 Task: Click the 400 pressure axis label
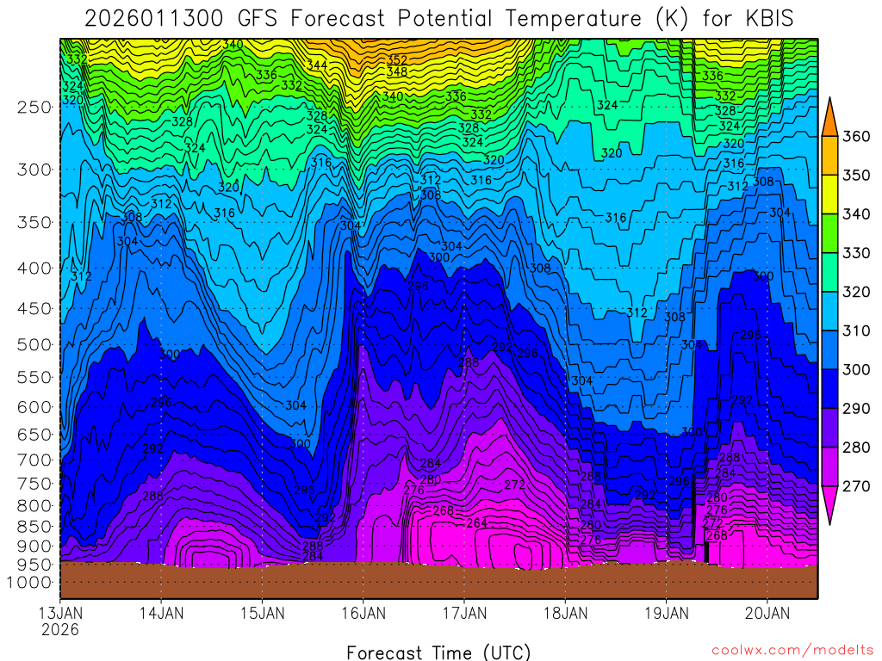tap(34, 269)
